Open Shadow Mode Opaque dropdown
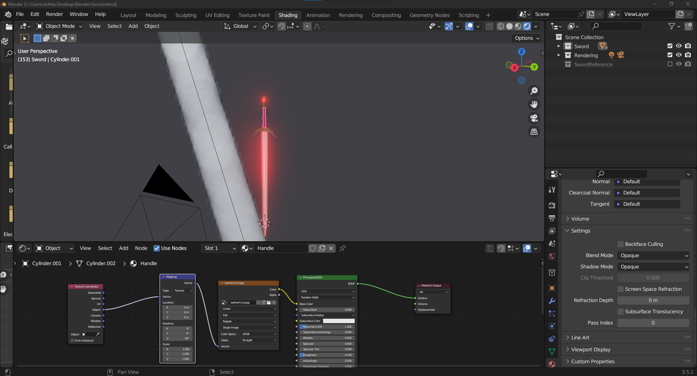The height and width of the screenshot is (376, 697). [653, 267]
